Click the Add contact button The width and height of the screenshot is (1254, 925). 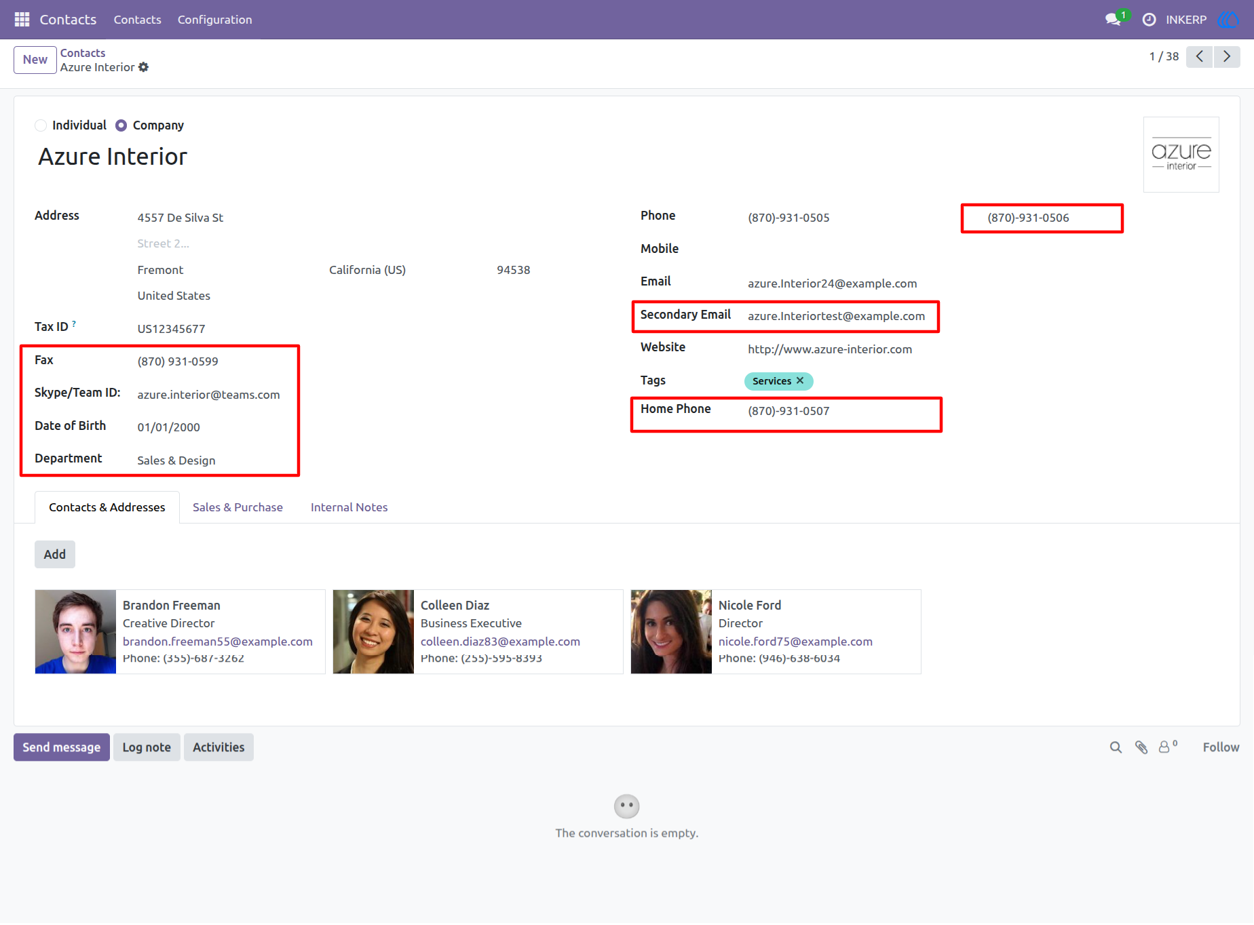[55, 555]
